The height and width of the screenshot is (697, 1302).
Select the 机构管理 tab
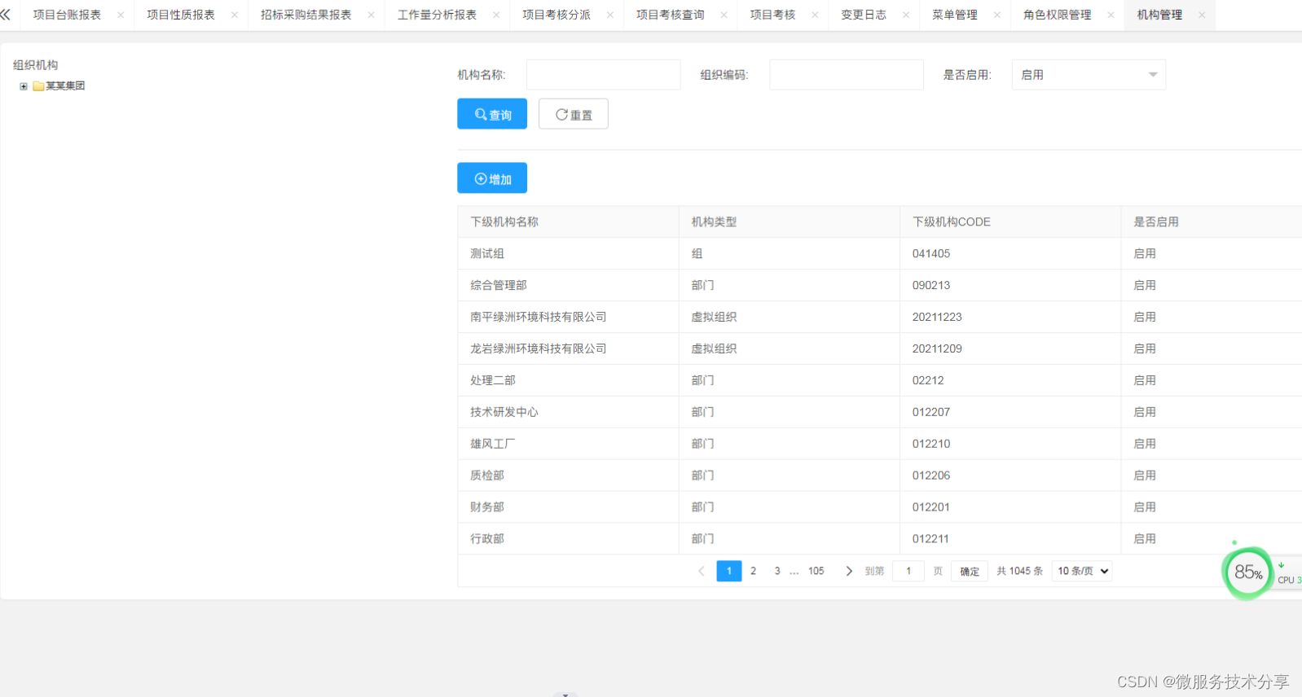click(x=1159, y=15)
